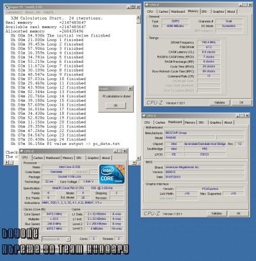Click the Intel Core i3 530 name field

70,167
